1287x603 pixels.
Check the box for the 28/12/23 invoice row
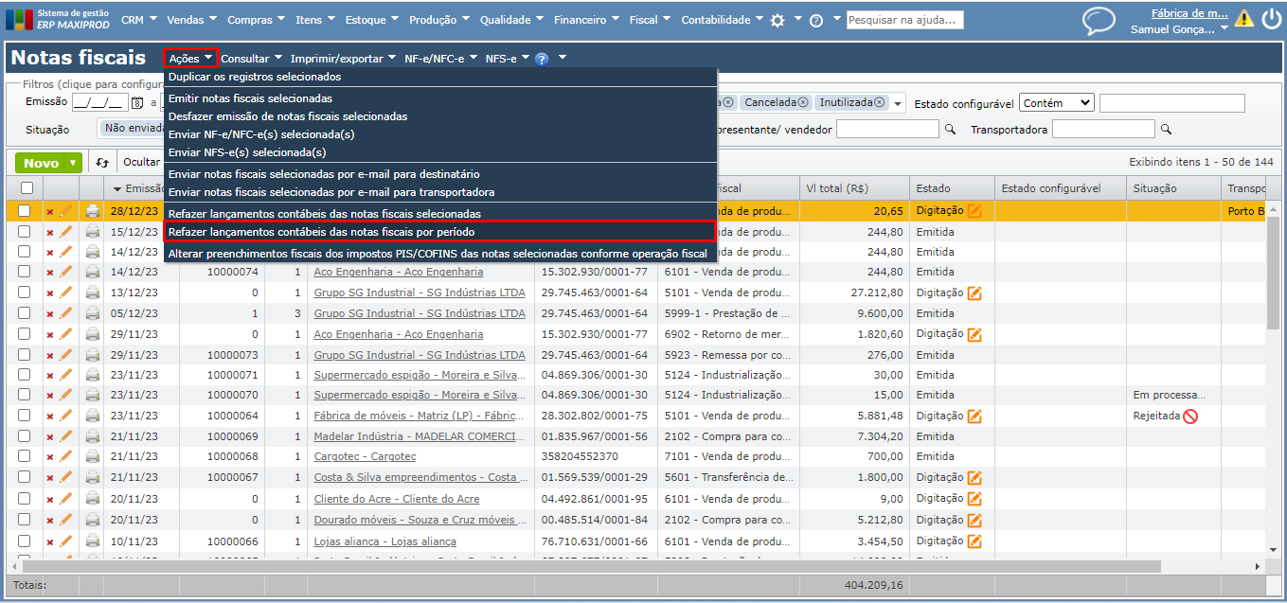click(x=25, y=211)
